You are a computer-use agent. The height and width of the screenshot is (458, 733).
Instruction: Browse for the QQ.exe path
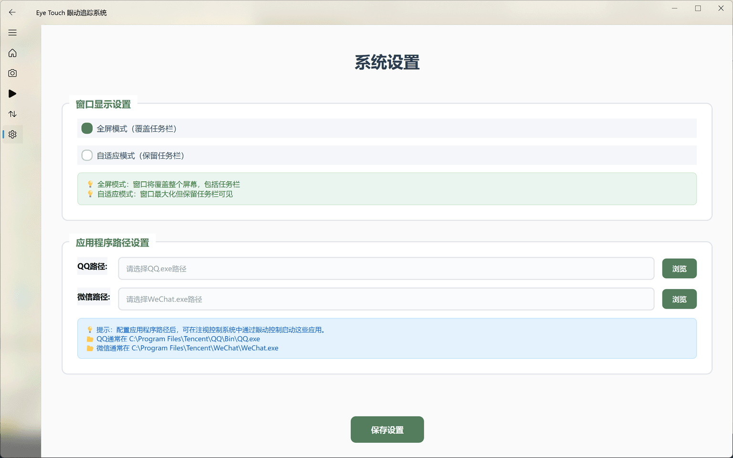[x=679, y=269]
